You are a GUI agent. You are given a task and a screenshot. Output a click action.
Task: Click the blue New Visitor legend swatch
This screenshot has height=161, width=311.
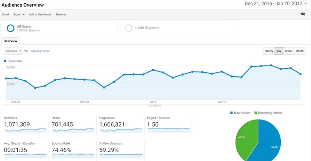(231, 113)
